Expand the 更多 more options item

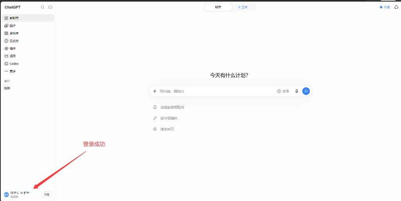(x=28, y=71)
